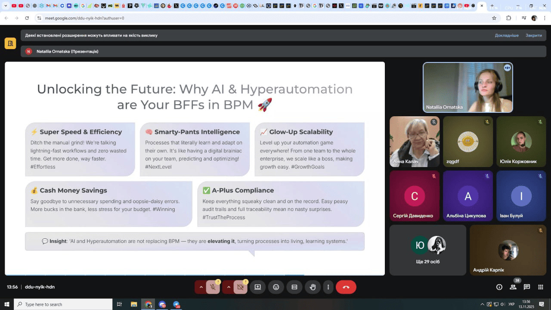Turn on closed captions (CC)
The width and height of the screenshot is (551, 310).
tap(294, 287)
